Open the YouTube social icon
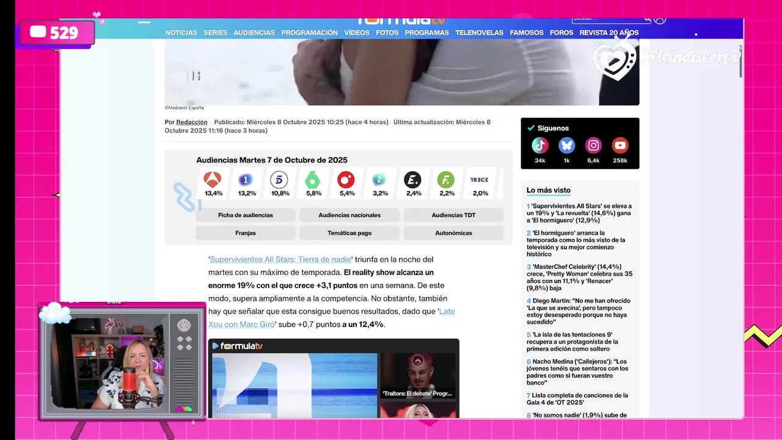This screenshot has width=782, height=440. tap(620, 145)
